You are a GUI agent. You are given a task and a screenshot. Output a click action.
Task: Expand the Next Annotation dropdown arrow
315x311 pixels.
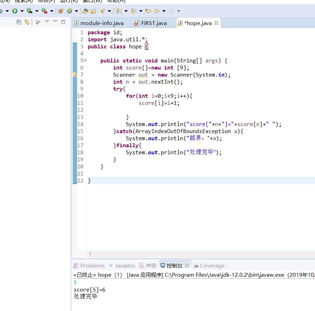point(126,11)
